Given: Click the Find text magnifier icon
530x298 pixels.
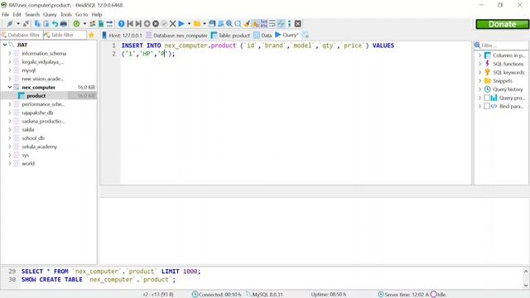Looking at the screenshot, I should coord(229,24).
